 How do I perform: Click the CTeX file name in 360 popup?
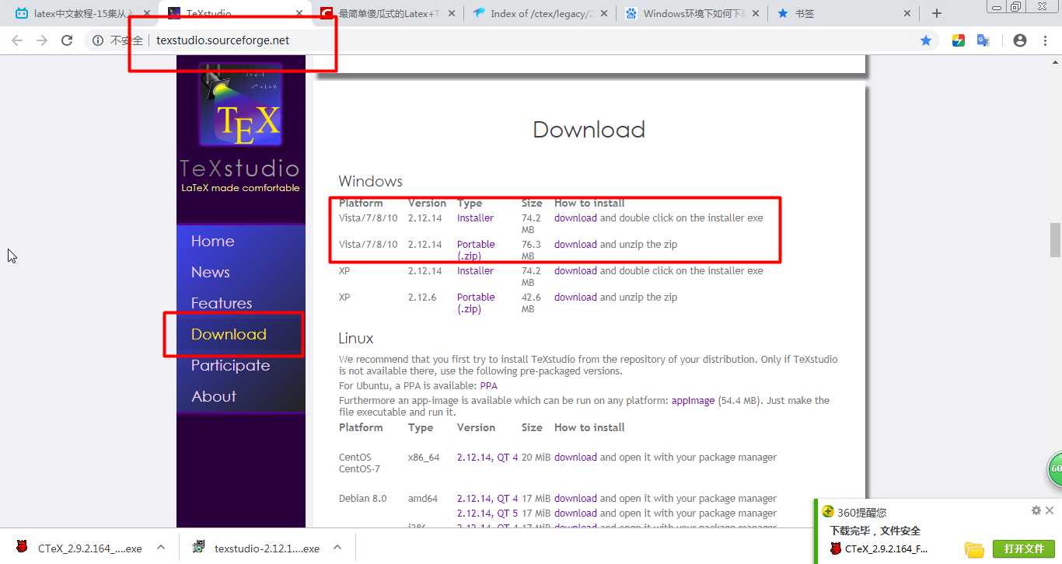pos(886,548)
